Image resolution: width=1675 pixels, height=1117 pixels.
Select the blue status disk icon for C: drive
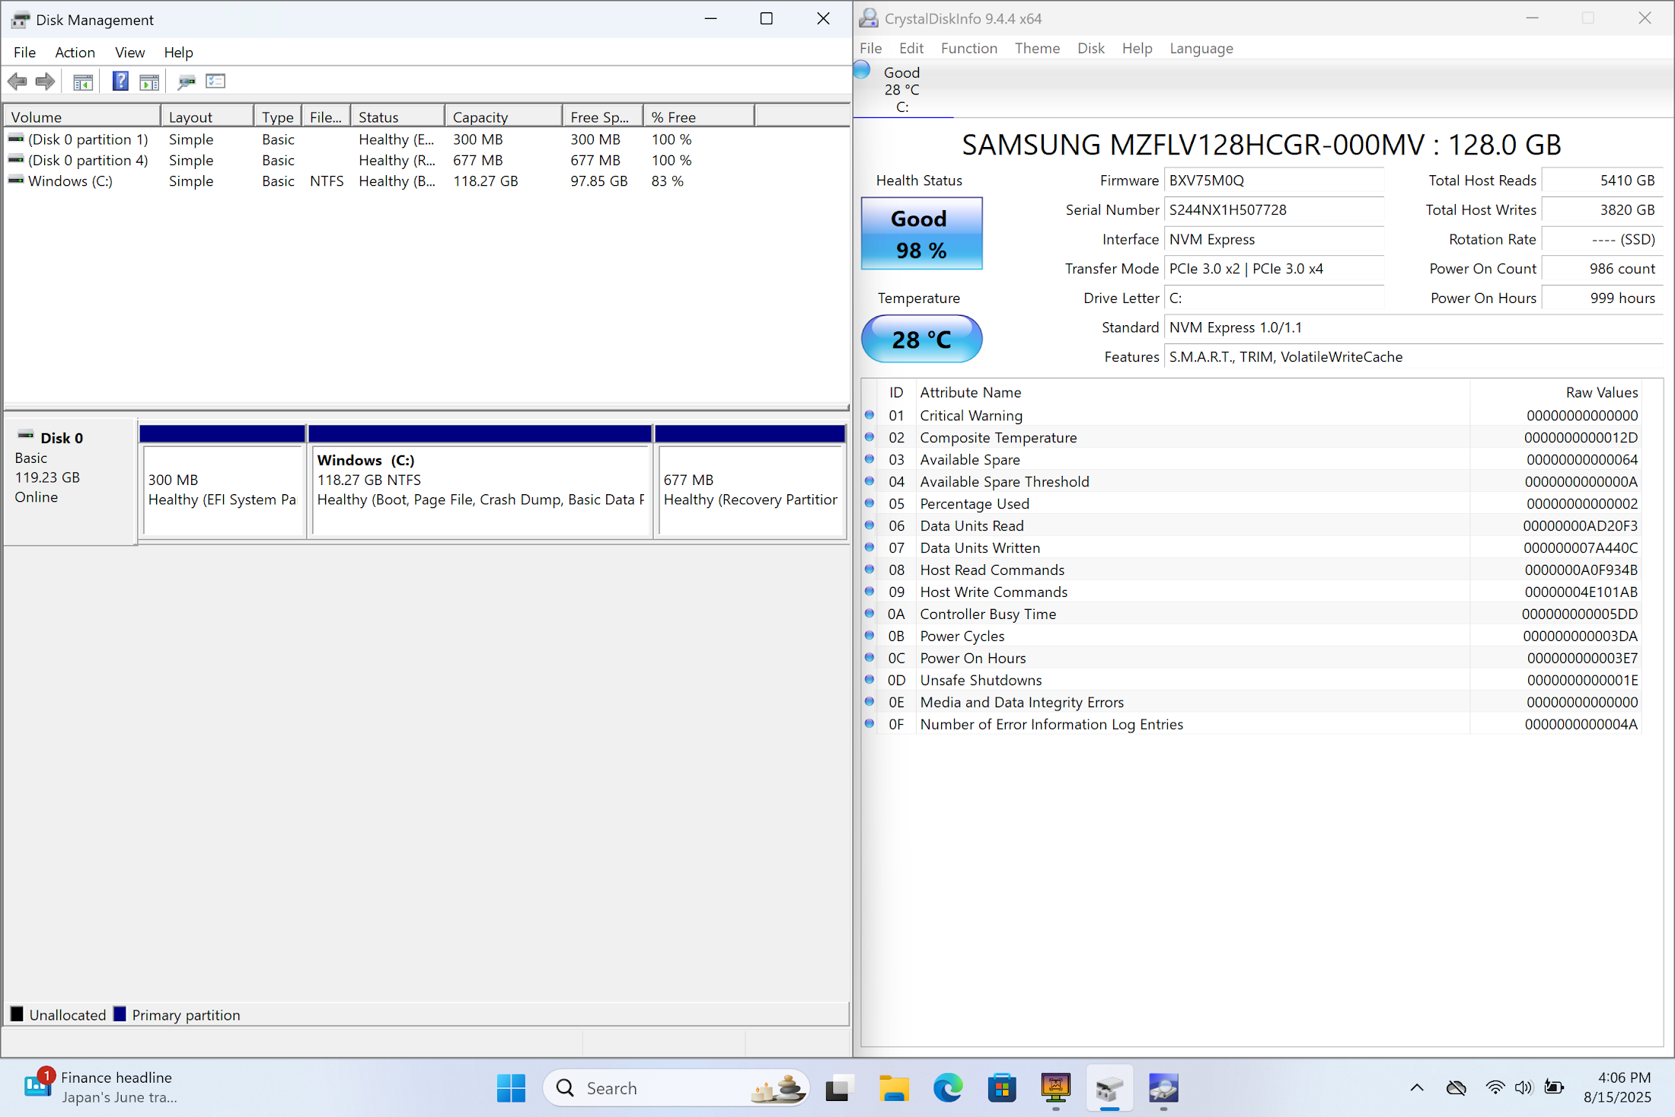pyautogui.click(x=862, y=71)
